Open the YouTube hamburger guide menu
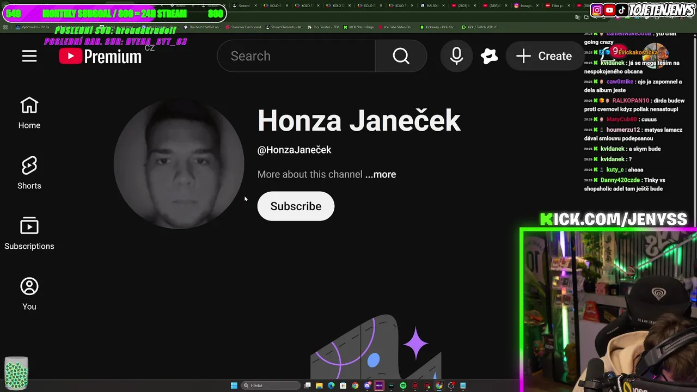 click(x=29, y=56)
